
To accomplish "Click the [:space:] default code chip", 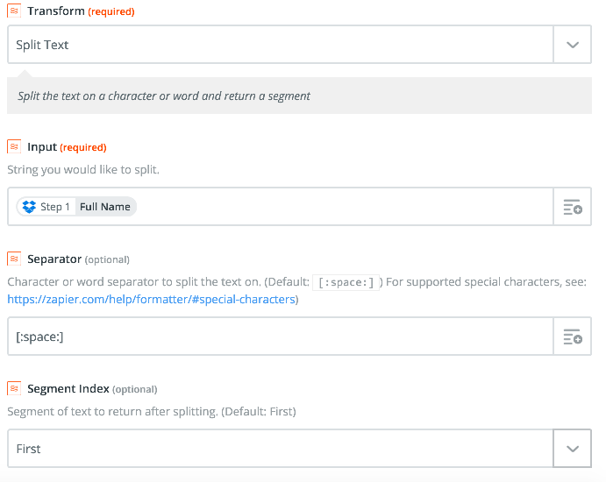I will tap(346, 282).
